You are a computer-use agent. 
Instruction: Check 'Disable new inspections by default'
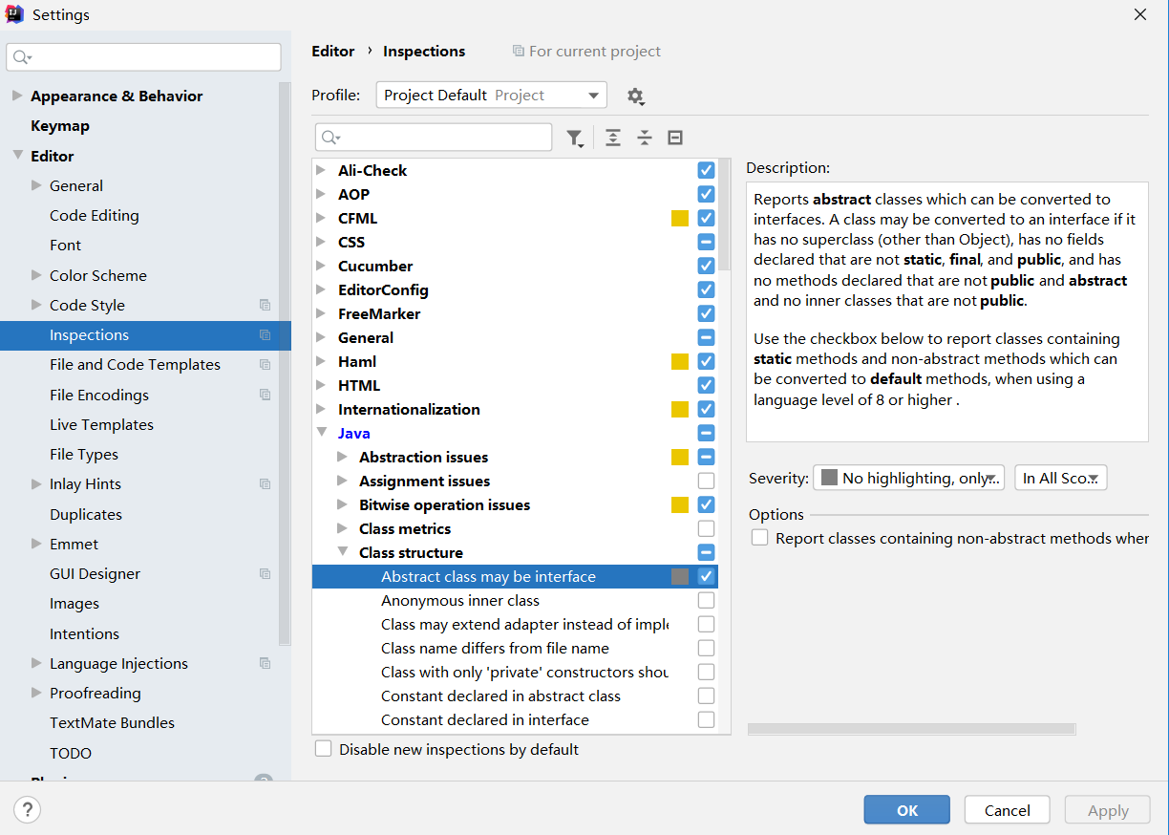[324, 749]
